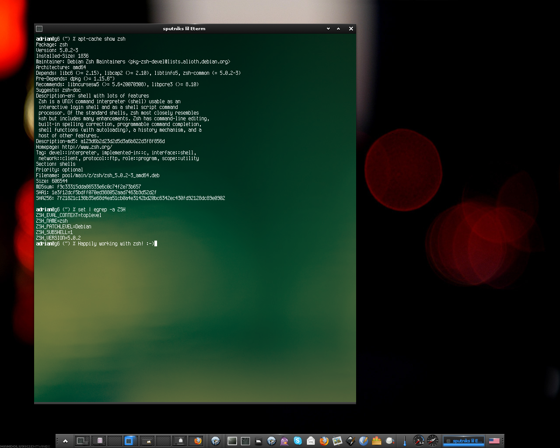Click the 'Size: 606544' line

point(52,181)
